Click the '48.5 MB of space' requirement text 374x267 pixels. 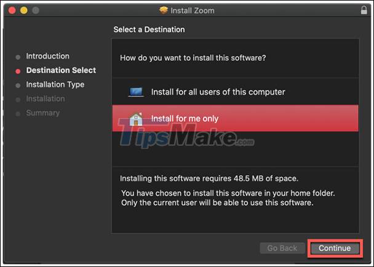pos(266,178)
